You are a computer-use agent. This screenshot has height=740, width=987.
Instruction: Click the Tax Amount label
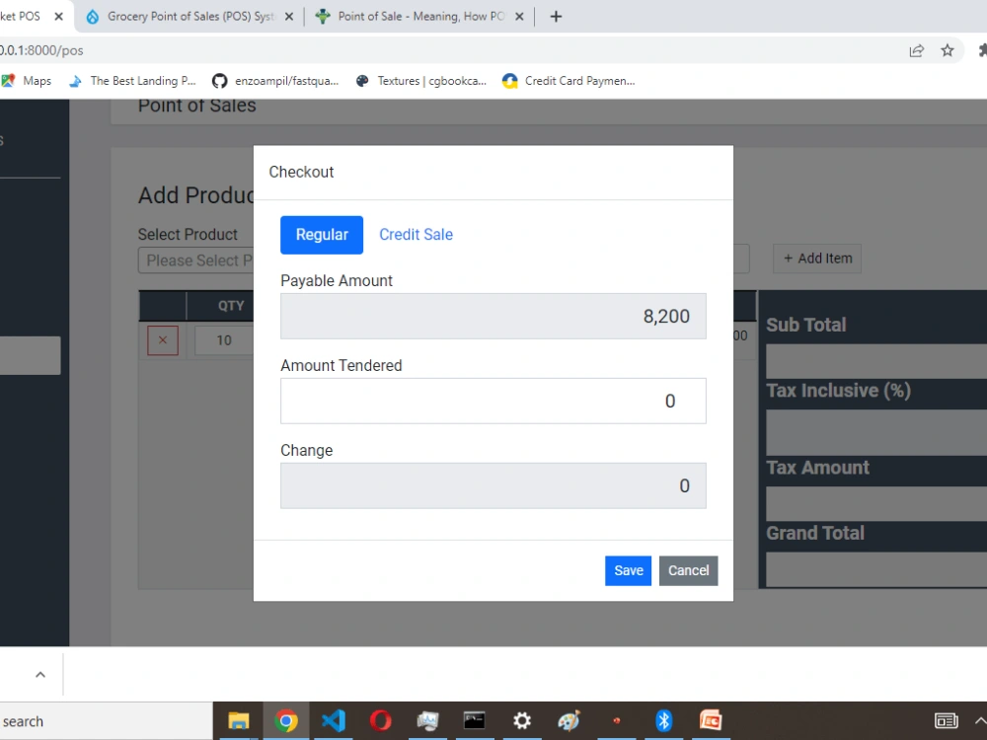tap(817, 468)
